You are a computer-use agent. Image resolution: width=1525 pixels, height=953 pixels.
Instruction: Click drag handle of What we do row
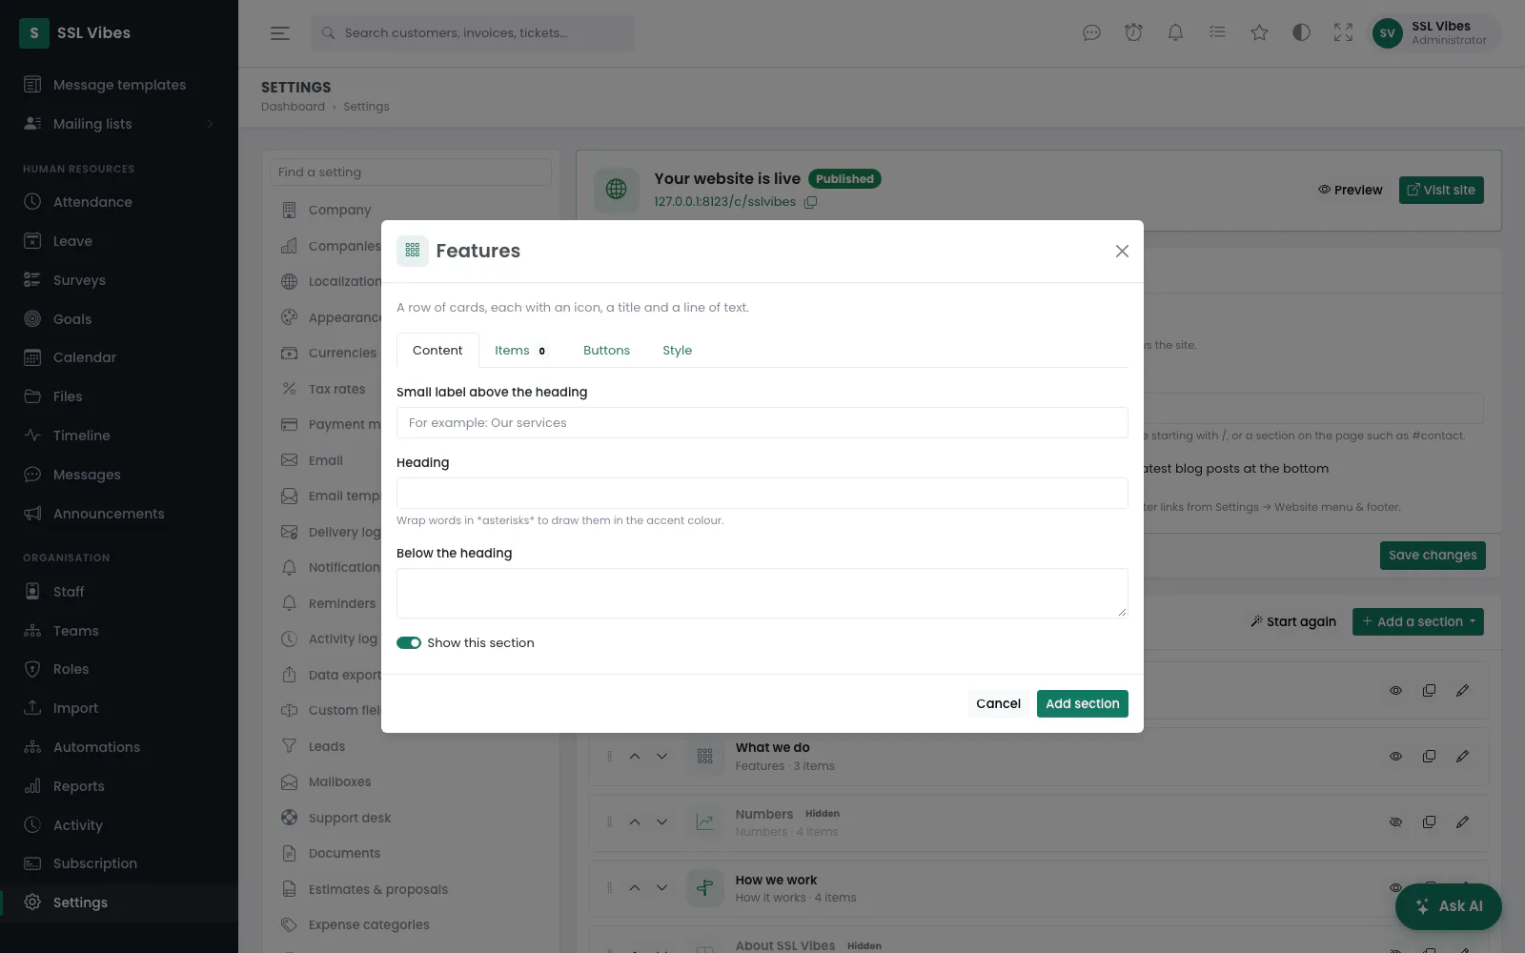click(x=609, y=757)
